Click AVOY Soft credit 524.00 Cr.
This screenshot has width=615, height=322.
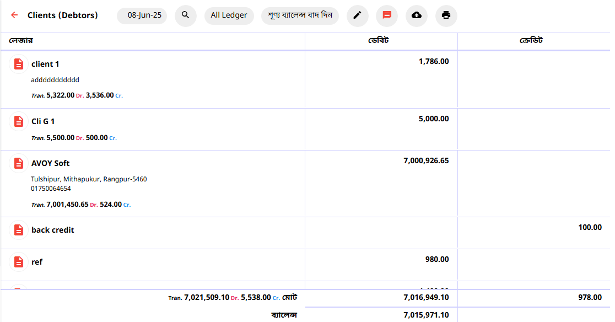tap(115, 205)
